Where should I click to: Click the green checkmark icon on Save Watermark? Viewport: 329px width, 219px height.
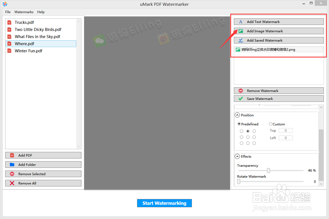click(241, 99)
